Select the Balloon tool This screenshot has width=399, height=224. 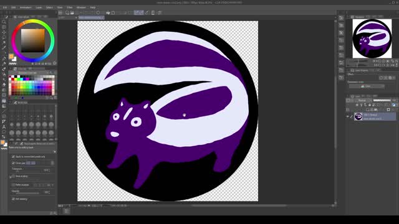[4, 132]
